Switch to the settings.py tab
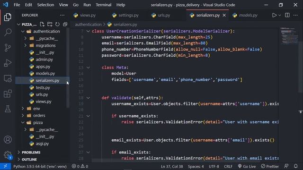 pos(128,15)
